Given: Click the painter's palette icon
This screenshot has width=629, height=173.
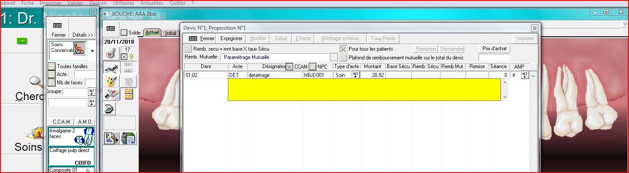Looking at the screenshot, I should click(x=111, y=81).
